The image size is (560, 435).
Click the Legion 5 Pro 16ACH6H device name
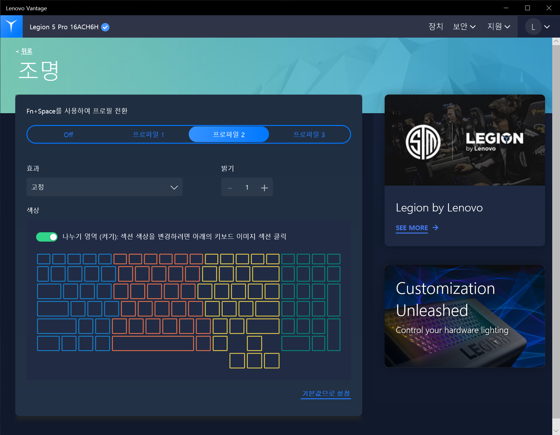coord(64,27)
